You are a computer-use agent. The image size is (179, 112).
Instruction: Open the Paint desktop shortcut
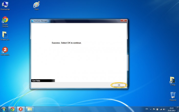(x=37, y=6)
